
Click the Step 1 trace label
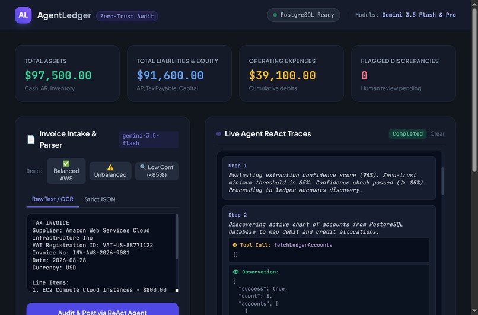coord(237,166)
